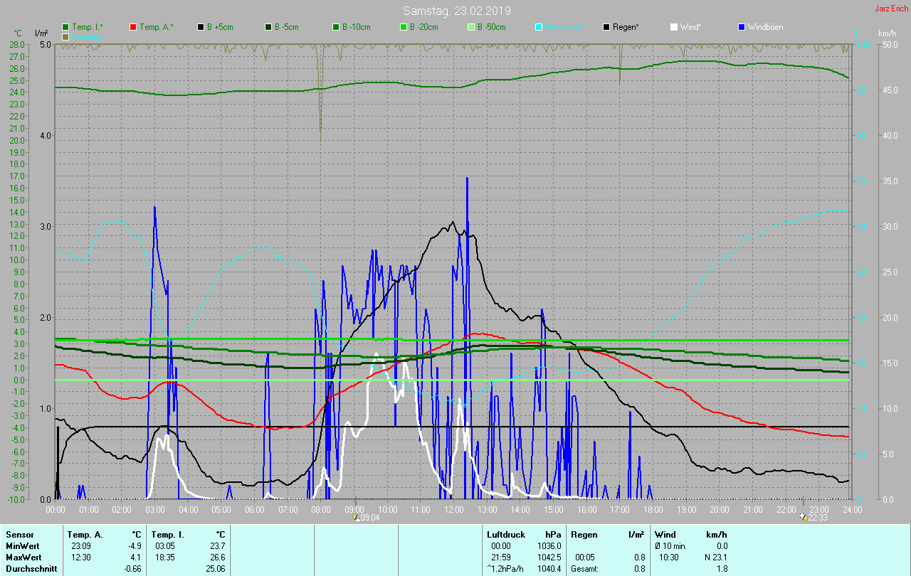Toggle the white Wind* legend entry
The height and width of the screenshot is (576, 911).
pos(674,27)
